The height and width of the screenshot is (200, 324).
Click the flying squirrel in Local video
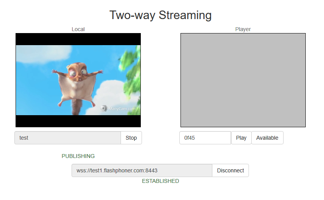tap(79, 81)
